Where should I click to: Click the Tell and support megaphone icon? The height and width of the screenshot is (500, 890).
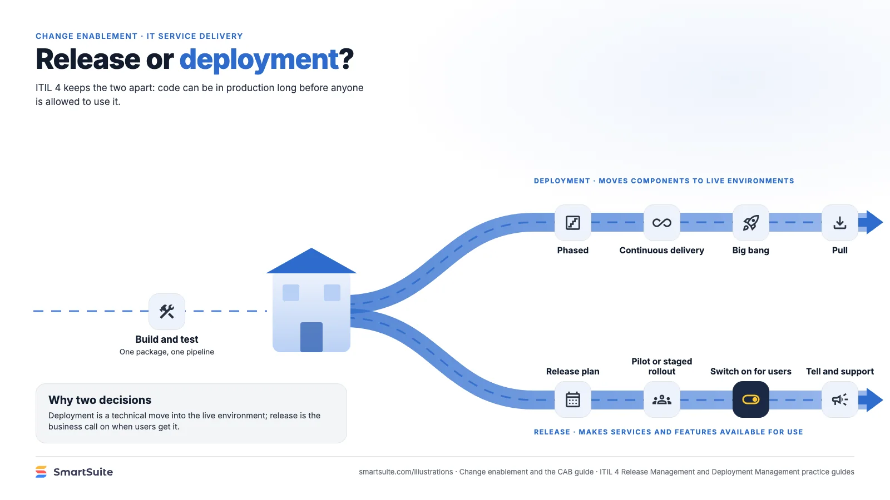click(840, 399)
